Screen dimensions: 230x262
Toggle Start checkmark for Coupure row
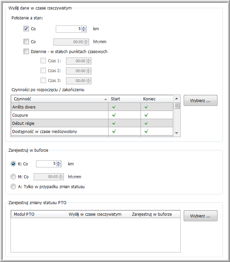click(x=114, y=115)
